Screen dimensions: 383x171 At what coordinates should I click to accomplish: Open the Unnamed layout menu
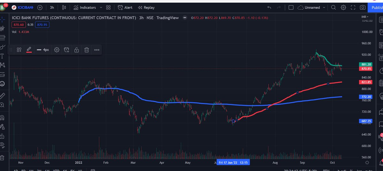(x=311, y=7)
